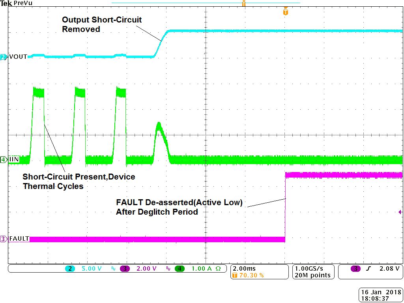Select the 2.00ms timebase readout

click(243, 268)
